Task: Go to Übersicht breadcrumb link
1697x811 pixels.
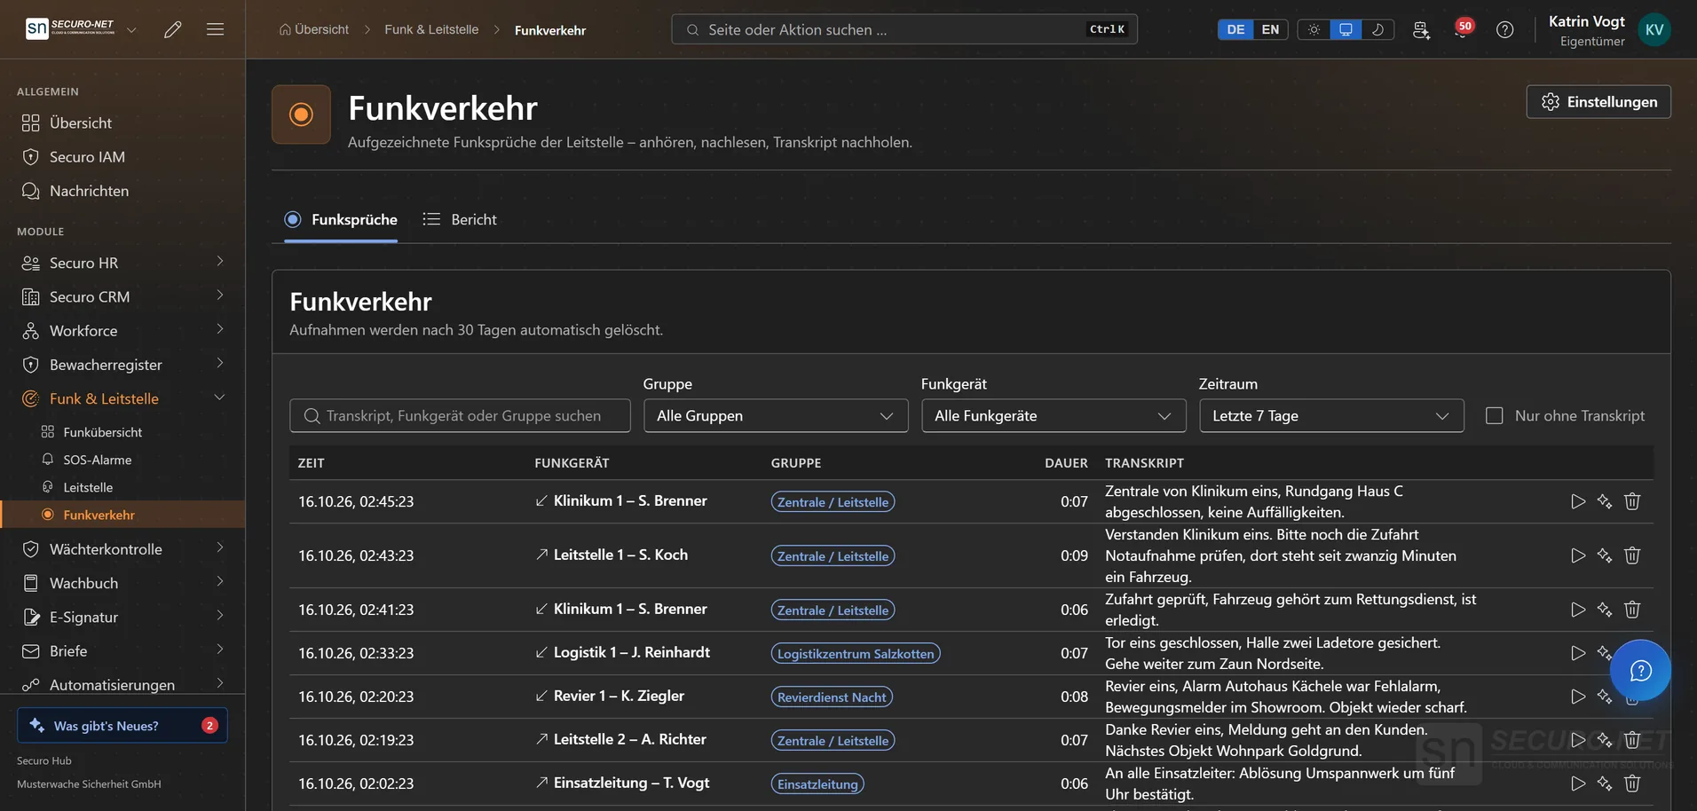Action: (x=314, y=29)
